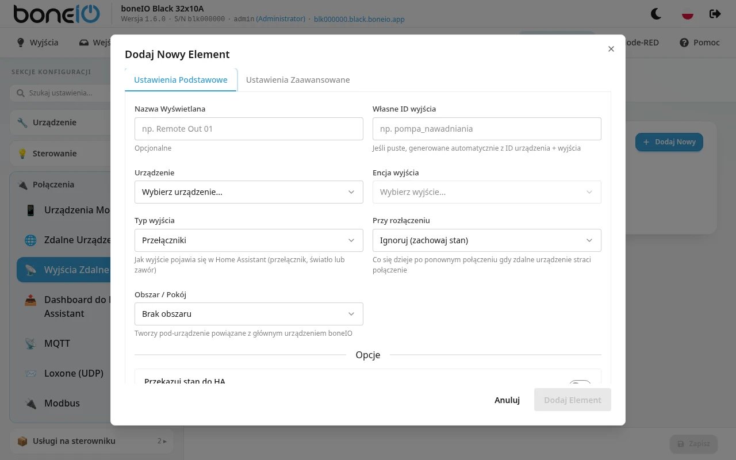Select MQTT in the sidebar
Screen dimensions: 736x460
[57, 343]
